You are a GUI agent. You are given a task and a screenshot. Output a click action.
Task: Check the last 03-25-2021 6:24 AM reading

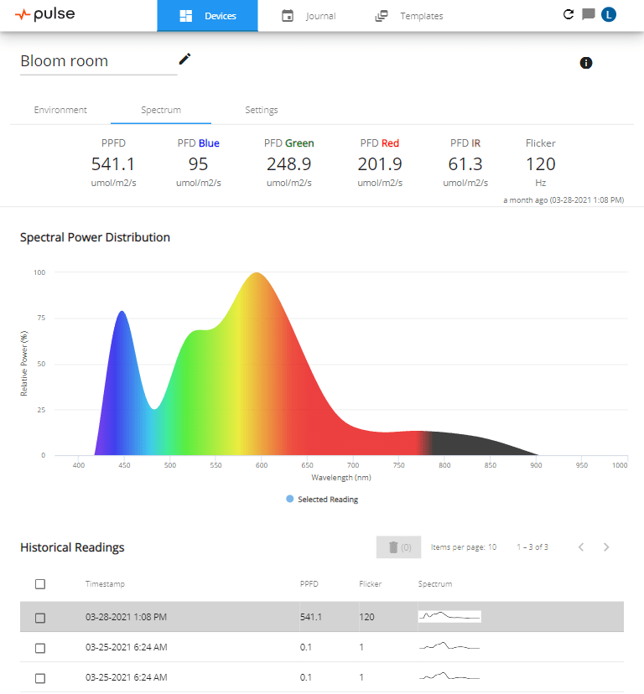40,677
